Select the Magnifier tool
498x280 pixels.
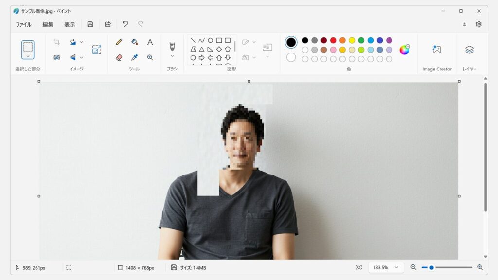[x=150, y=57]
